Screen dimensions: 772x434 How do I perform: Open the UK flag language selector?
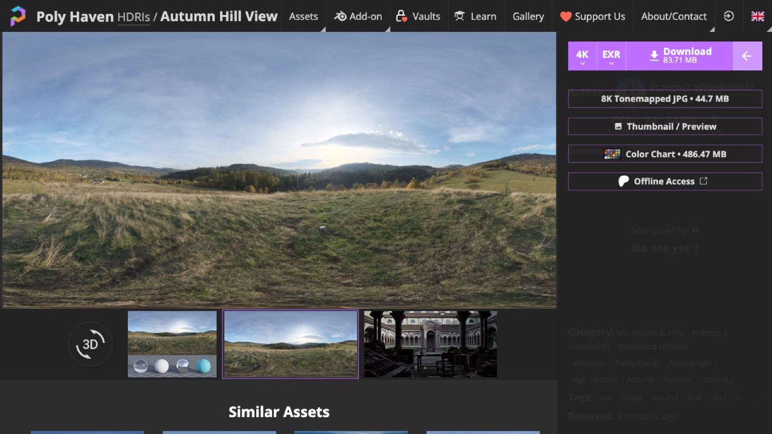pyautogui.click(x=758, y=16)
